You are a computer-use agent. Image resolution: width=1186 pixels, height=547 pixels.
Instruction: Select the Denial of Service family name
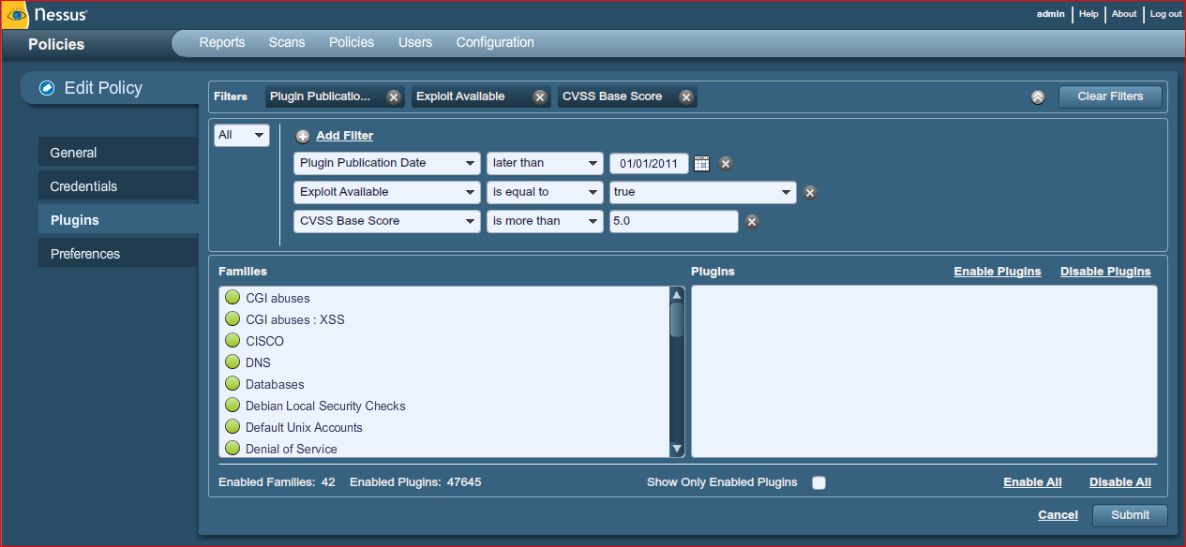(x=292, y=450)
